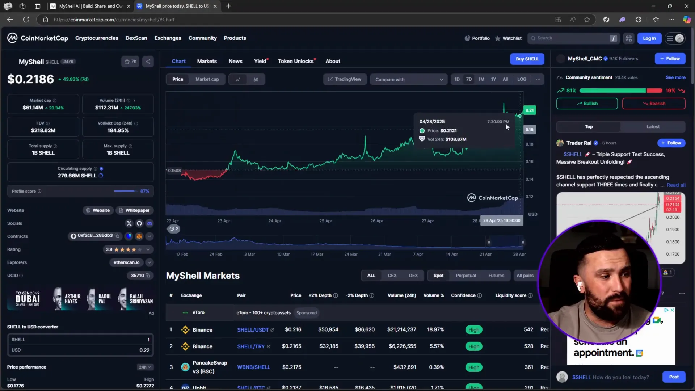Open new browser tab
Screen dimensions: 695x391
[228, 6]
